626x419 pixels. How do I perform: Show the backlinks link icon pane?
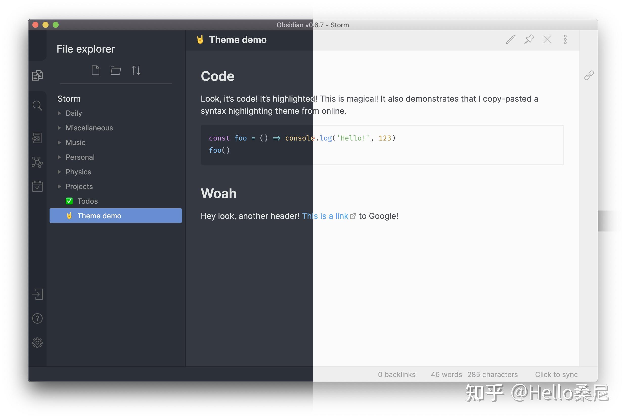tap(589, 75)
